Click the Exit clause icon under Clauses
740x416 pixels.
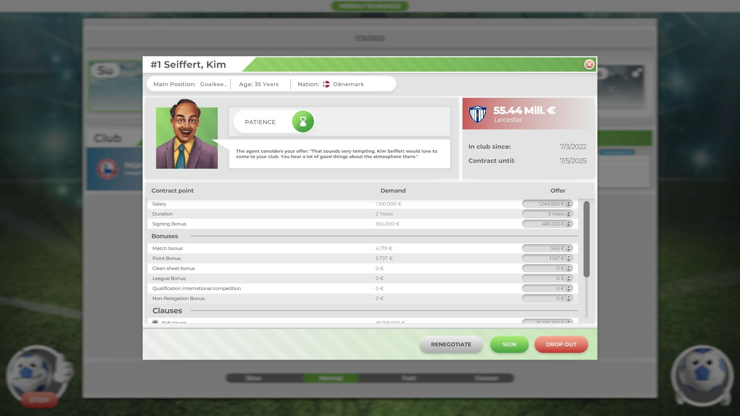pyautogui.click(x=156, y=322)
